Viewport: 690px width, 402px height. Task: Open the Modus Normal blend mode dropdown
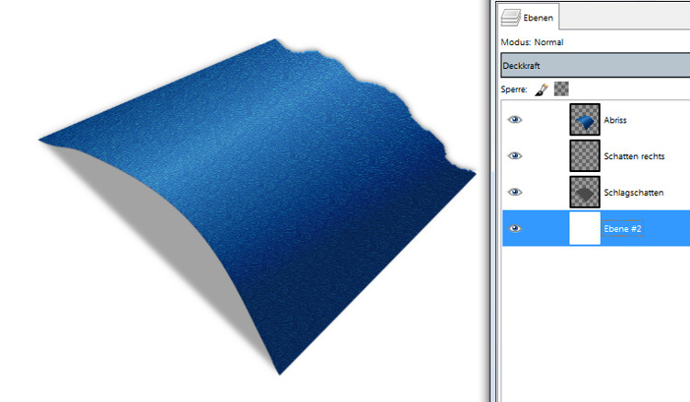pos(594,42)
